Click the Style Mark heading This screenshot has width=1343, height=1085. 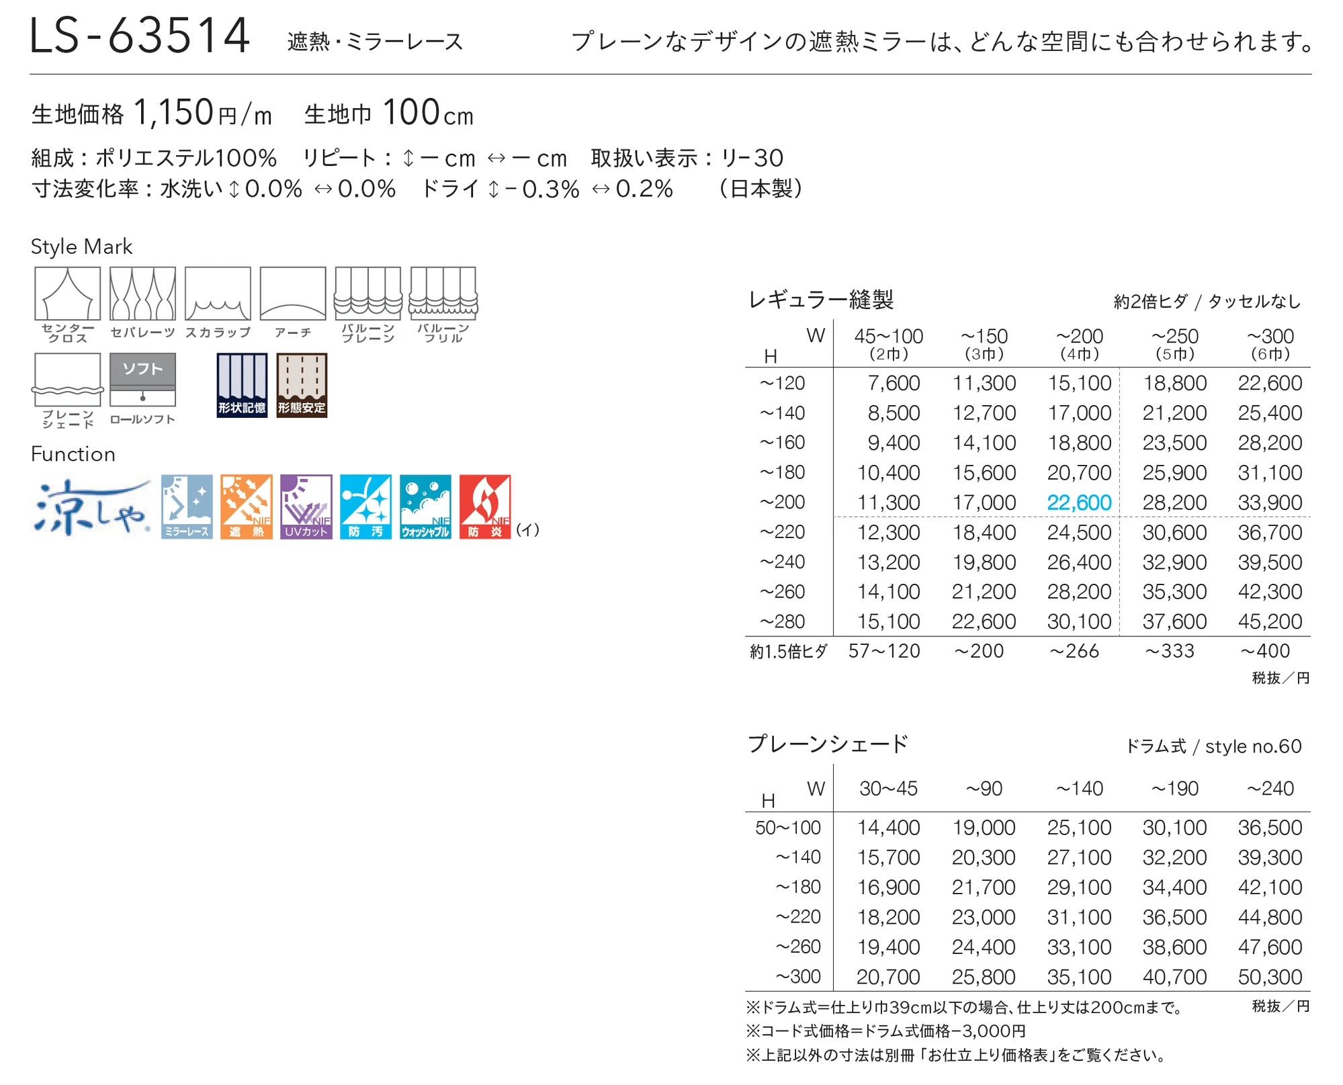pos(81,247)
